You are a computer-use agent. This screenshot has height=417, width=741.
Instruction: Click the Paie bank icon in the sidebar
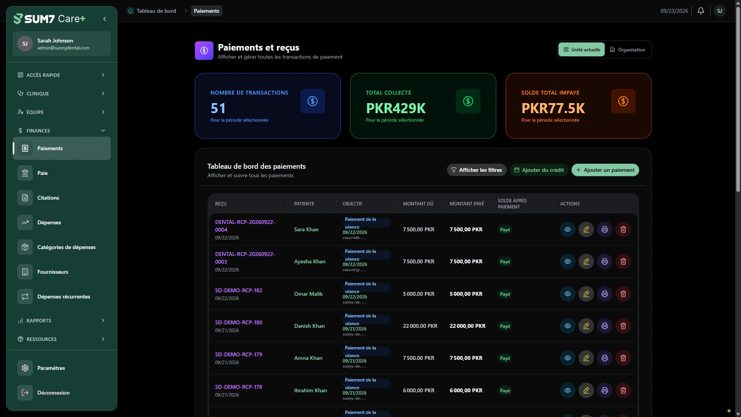pos(25,173)
